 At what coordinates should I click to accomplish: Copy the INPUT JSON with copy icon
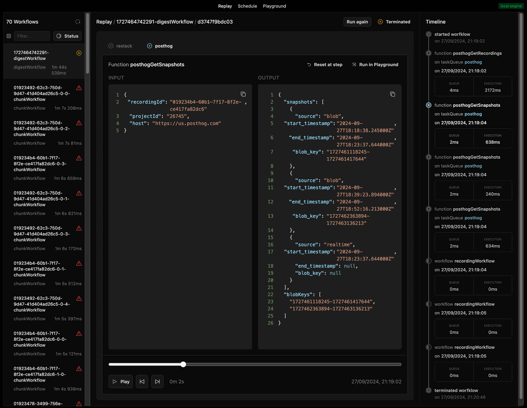pyautogui.click(x=243, y=94)
